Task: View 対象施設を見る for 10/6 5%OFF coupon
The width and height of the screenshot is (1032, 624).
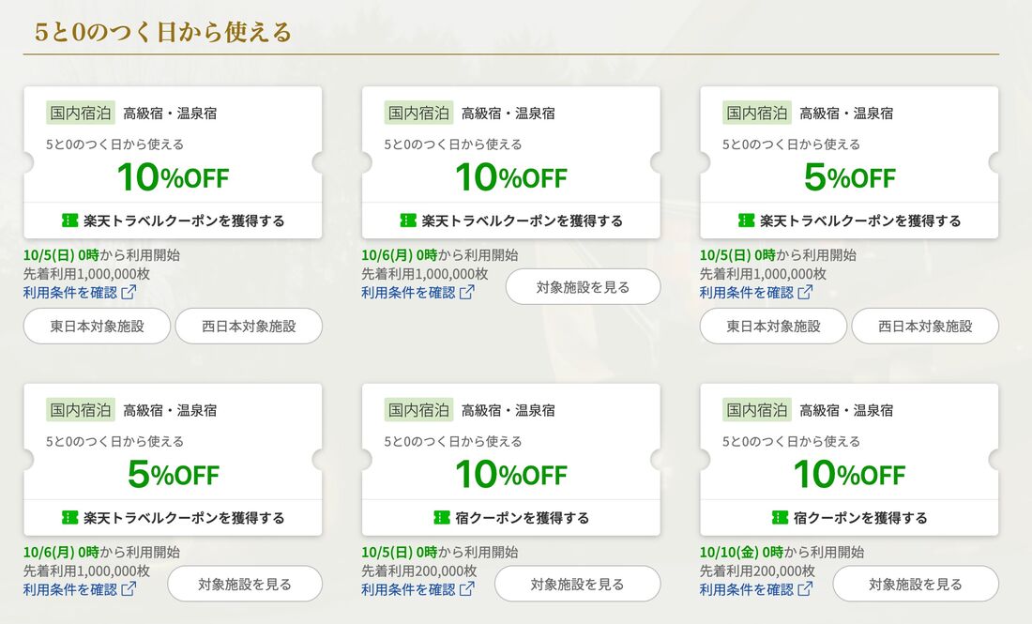Action: tap(245, 584)
